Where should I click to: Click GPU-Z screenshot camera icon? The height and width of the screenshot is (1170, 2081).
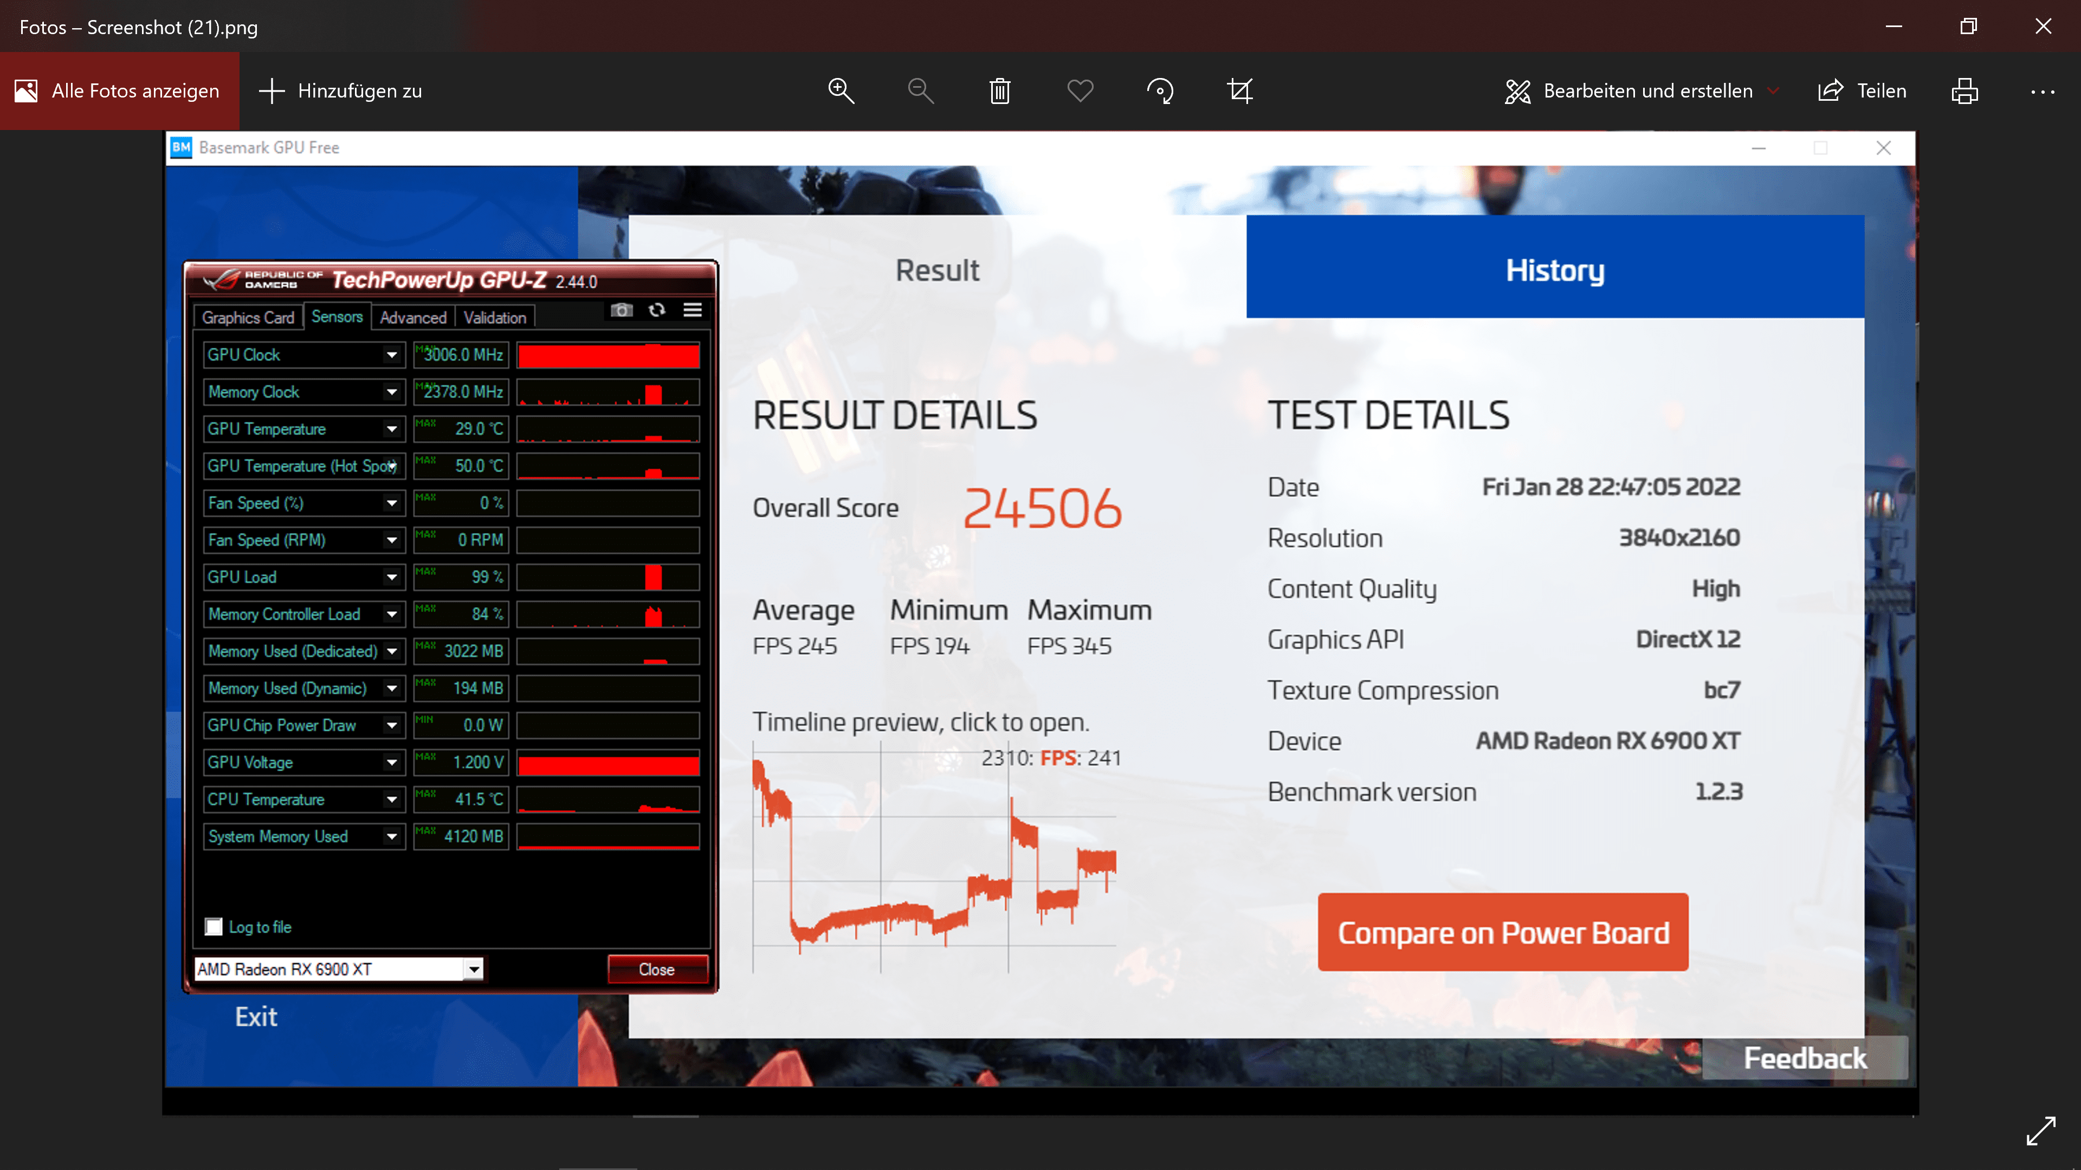click(621, 310)
